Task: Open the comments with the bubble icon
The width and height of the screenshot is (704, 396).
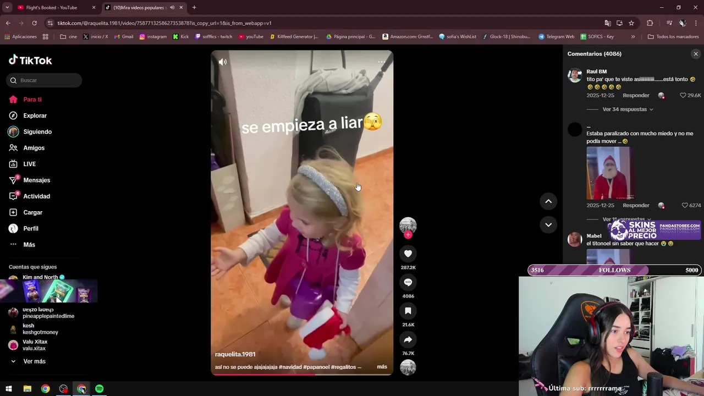Action: point(408,282)
